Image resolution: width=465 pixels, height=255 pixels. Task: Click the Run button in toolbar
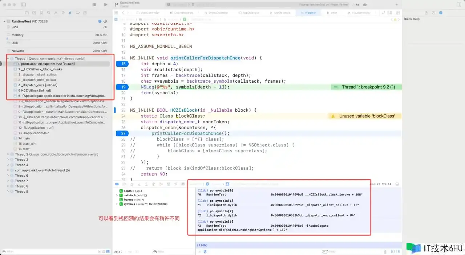click(x=106, y=5)
